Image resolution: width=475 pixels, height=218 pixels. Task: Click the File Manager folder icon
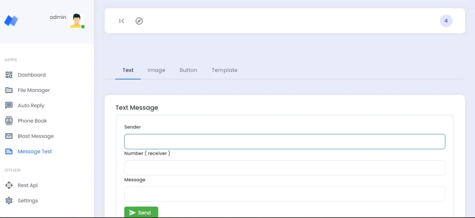(9, 90)
